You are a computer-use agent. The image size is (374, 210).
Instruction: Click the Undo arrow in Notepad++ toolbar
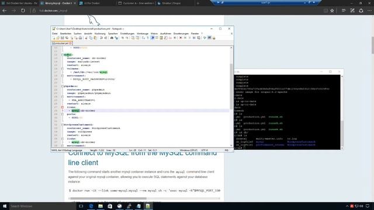coord(101,38)
